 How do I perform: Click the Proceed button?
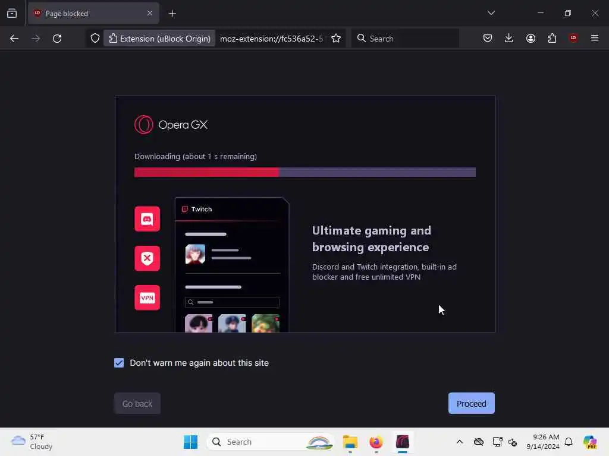[471, 403]
